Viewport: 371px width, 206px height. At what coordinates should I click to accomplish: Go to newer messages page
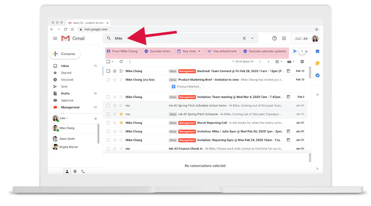[260, 61]
